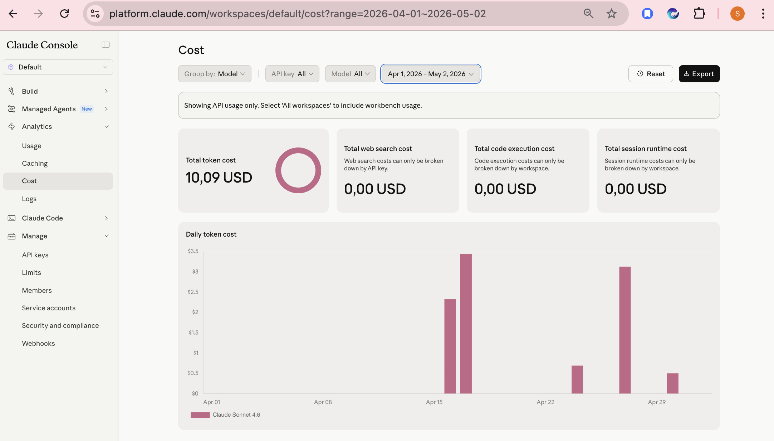Click the search magnifier in address bar
This screenshot has height=441, width=774.
(x=588, y=14)
